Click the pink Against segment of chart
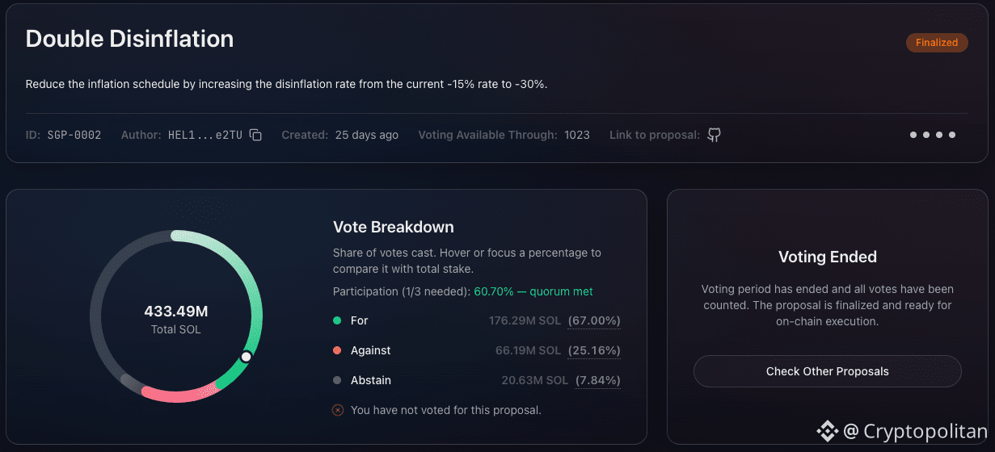The height and width of the screenshot is (452, 995). point(178,392)
